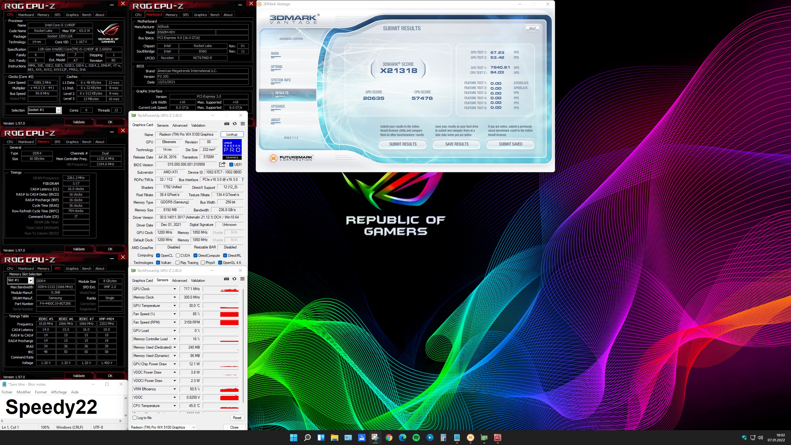Toggle the CUDA checkbox in GPU-Z
The height and width of the screenshot is (445, 791).
(x=178, y=256)
